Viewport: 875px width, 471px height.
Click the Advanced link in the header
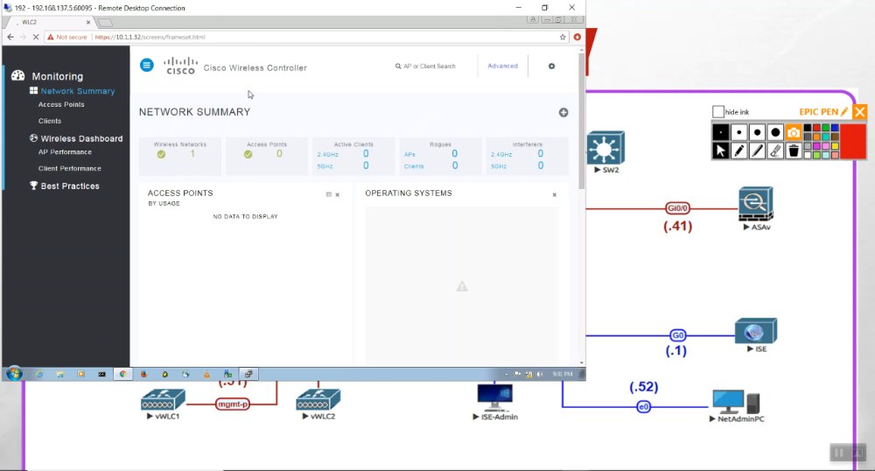(x=503, y=66)
